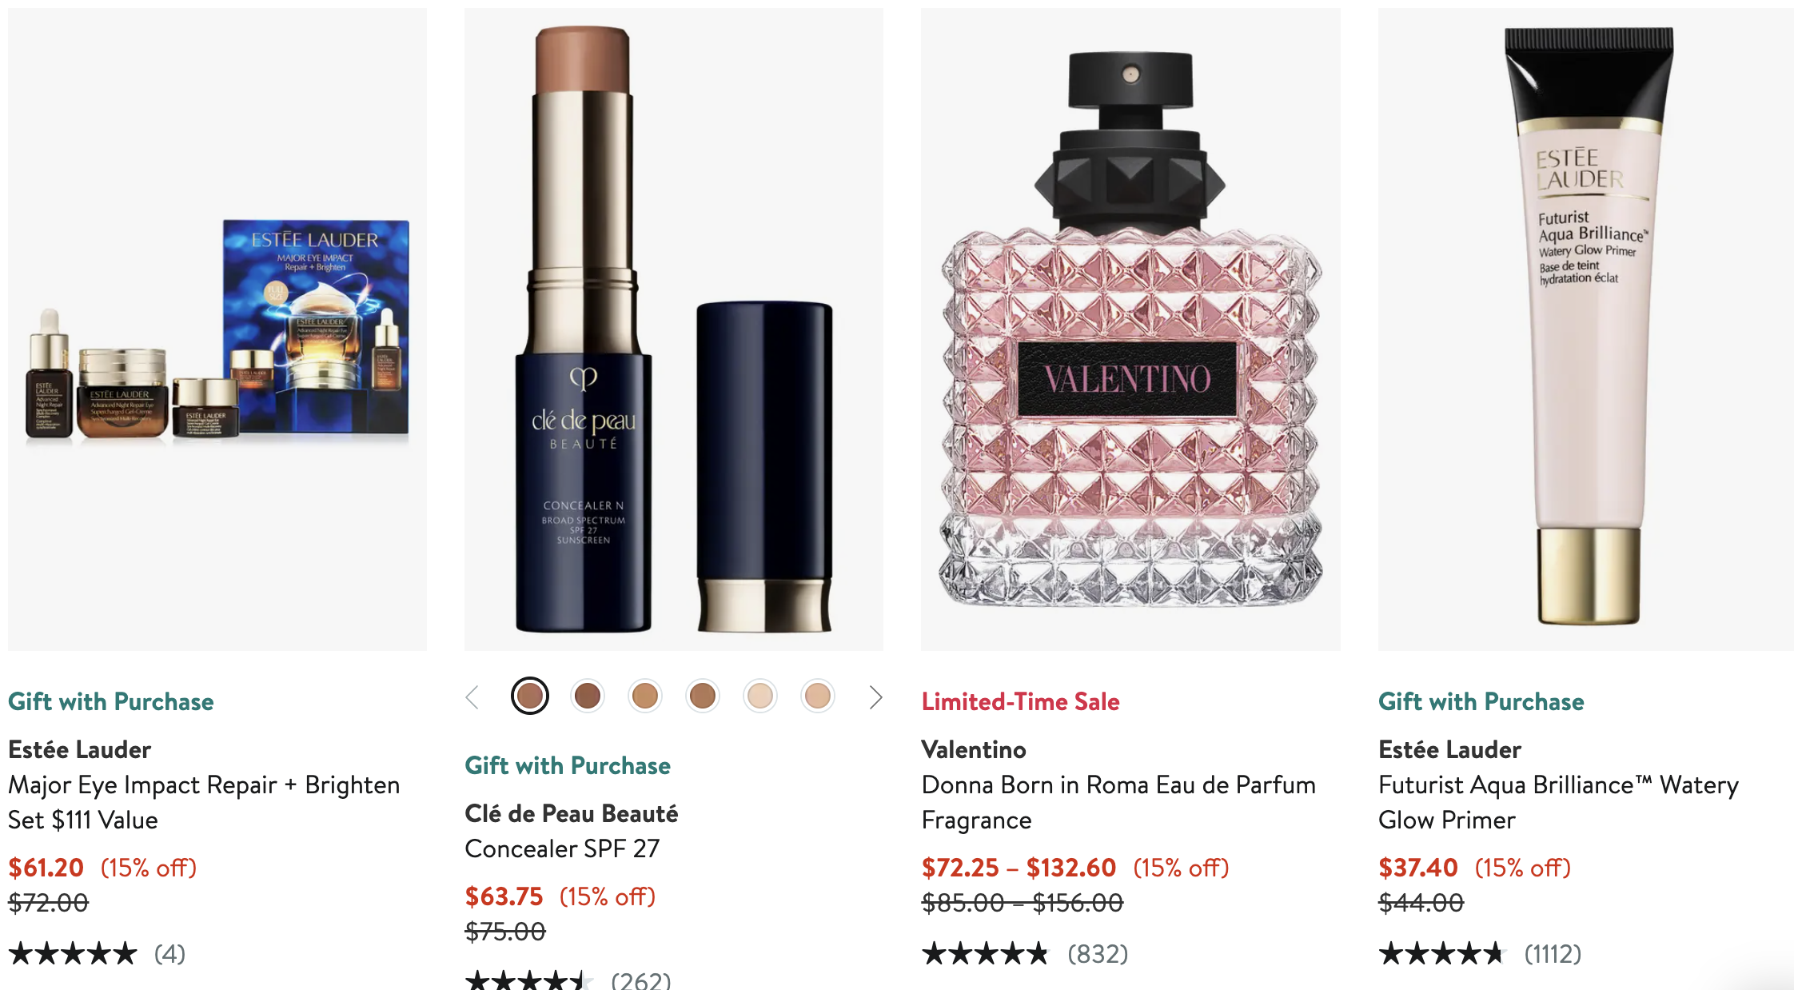View the 832 reviews for Valentino fragrance
Viewport: 1794px width, 990px height.
tap(1098, 954)
